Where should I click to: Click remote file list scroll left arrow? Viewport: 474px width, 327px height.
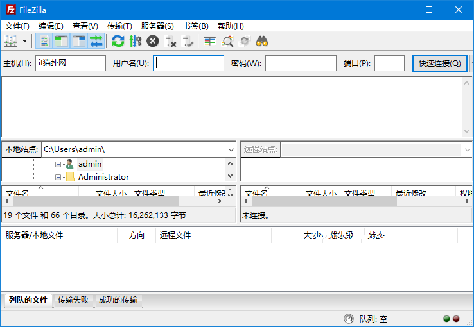[x=246, y=201]
